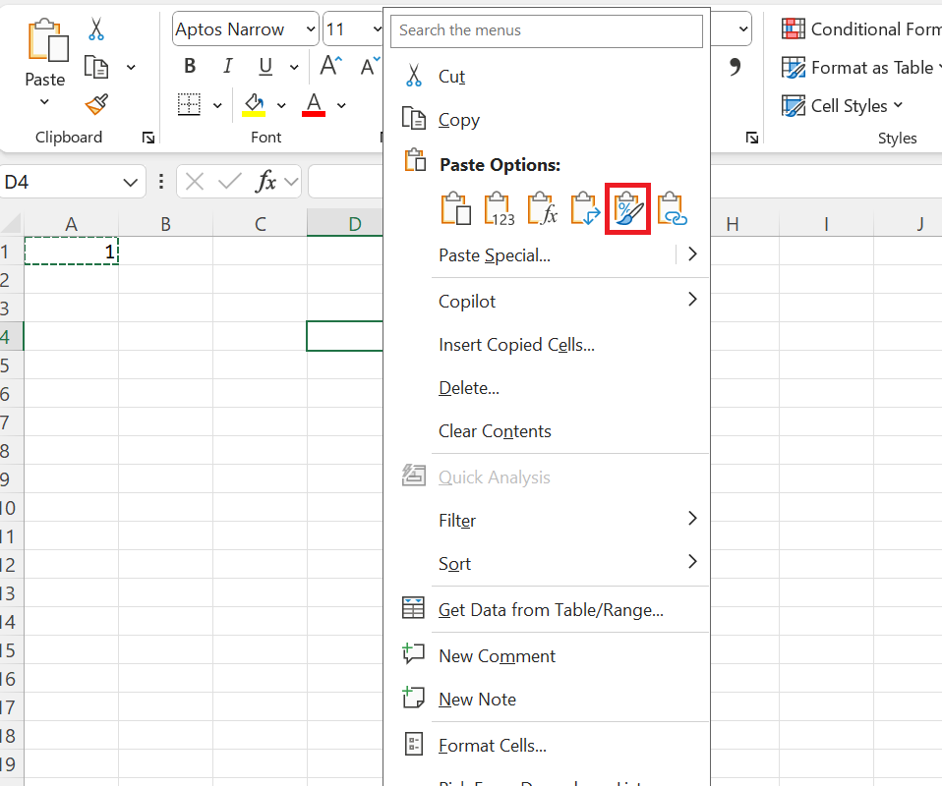Click the enter checkmark in formula bar

[229, 182]
